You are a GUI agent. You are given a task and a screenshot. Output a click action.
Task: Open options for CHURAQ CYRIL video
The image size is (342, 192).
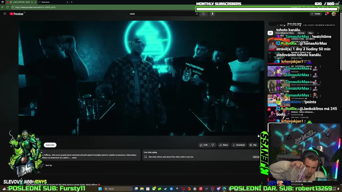(320, 39)
